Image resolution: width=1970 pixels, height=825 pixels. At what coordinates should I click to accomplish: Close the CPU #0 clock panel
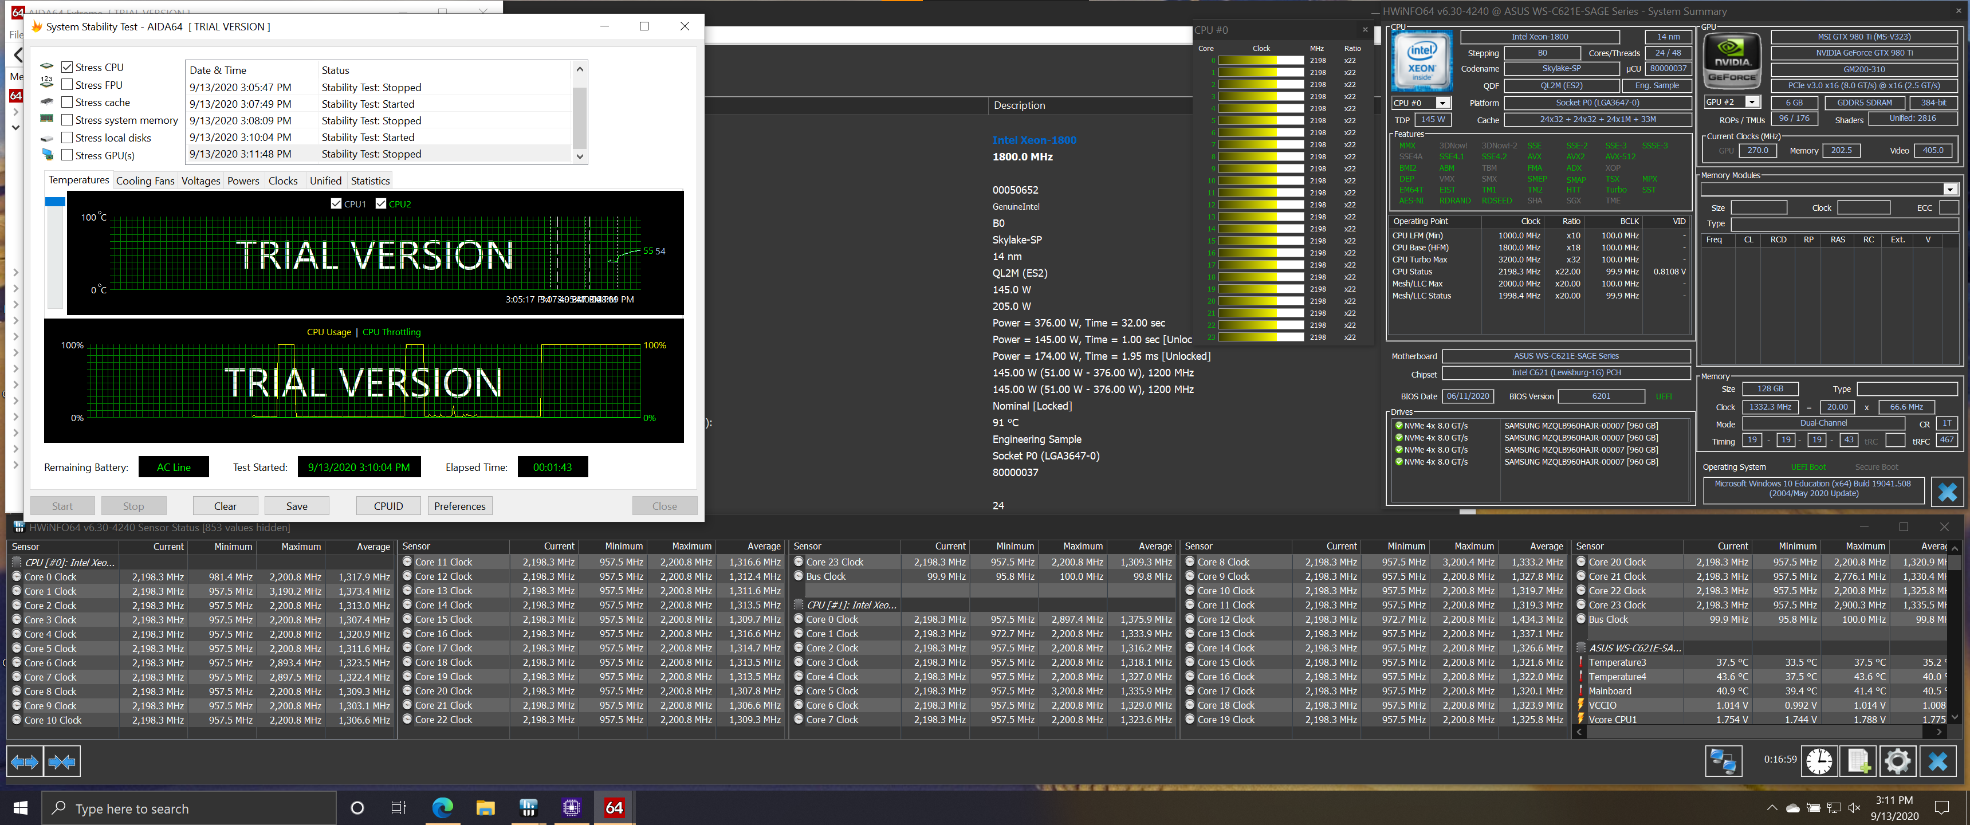tap(1365, 30)
